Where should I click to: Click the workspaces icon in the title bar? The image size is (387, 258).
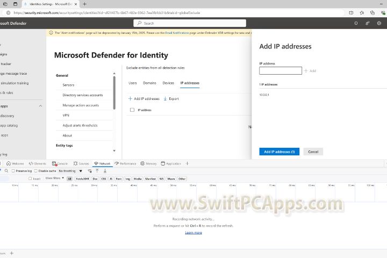click(x=5, y=4)
